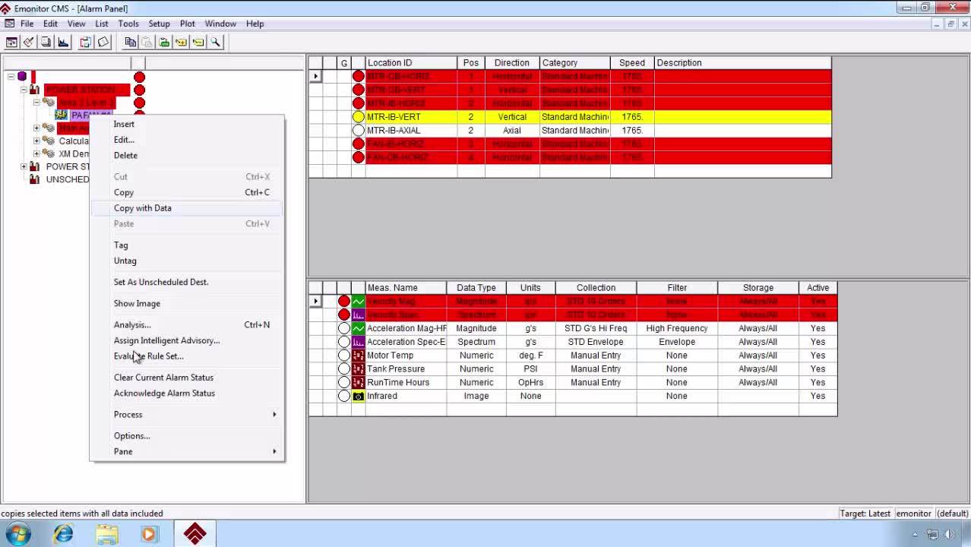Screen dimensions: 971x547
Task: Click the camera icon in Infrared row
Action: click(x=358, y=396)
